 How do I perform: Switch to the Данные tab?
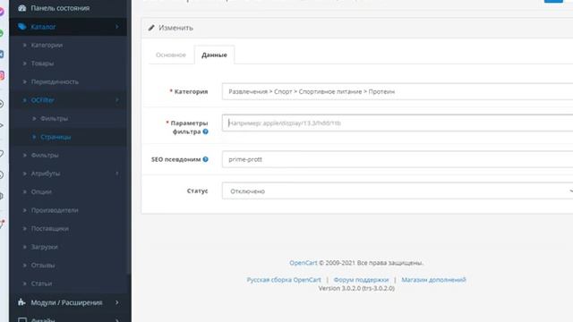(x=214, y=55)
